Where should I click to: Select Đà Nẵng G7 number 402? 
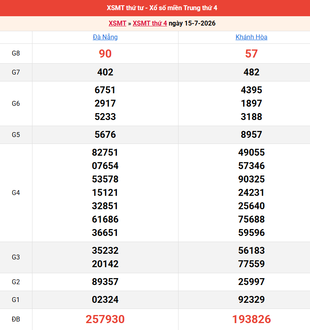click(x=105, y=72)
